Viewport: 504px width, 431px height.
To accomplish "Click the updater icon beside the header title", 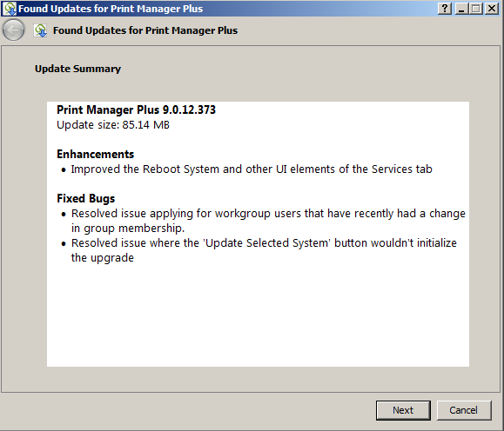I will [41, 30].
